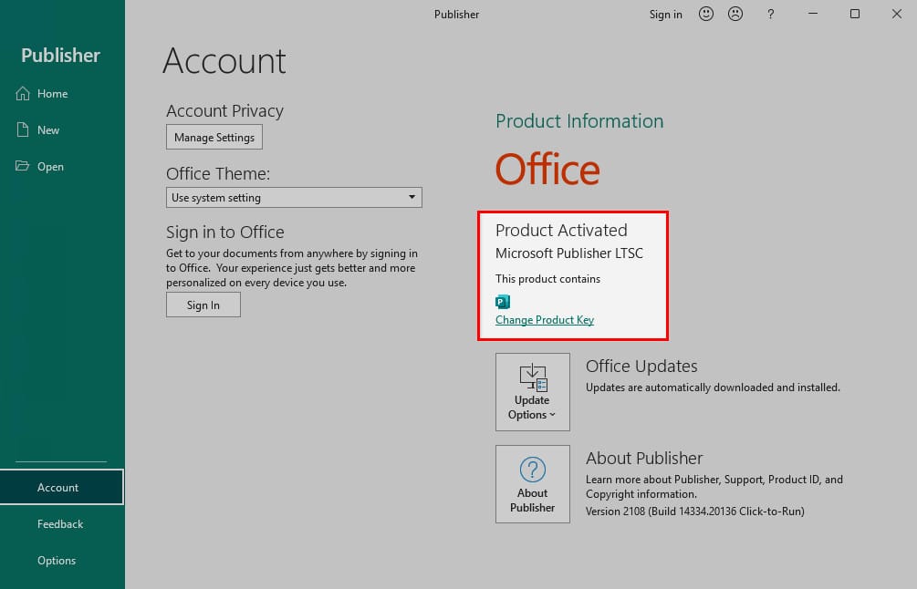Send a smile feedback via smiley icon
This screenshot has height=589, width=917.
click(706, 14)
